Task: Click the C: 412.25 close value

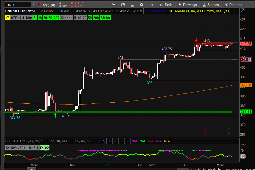Action: 123,11
